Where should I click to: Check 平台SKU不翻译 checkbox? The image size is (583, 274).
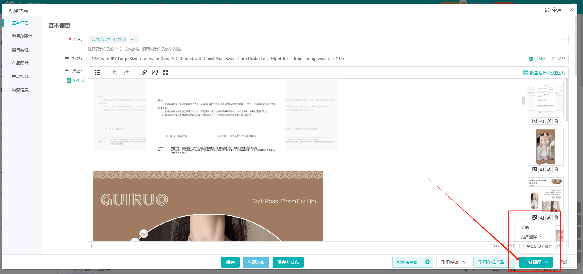(522, 246)
